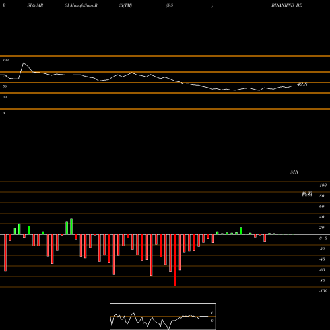This screenshot has height=330, width=330.
Task: Click the RSI axis label 50
Action: 5,86
